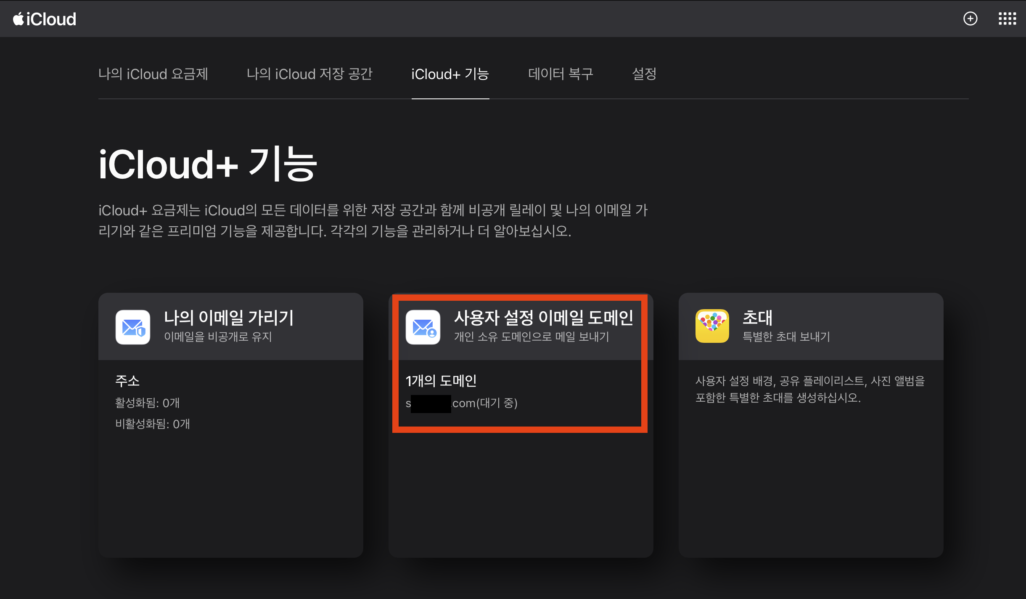Click the Apple iCloud logo
The image size is (1026, 599).
(x=45, y=19)
